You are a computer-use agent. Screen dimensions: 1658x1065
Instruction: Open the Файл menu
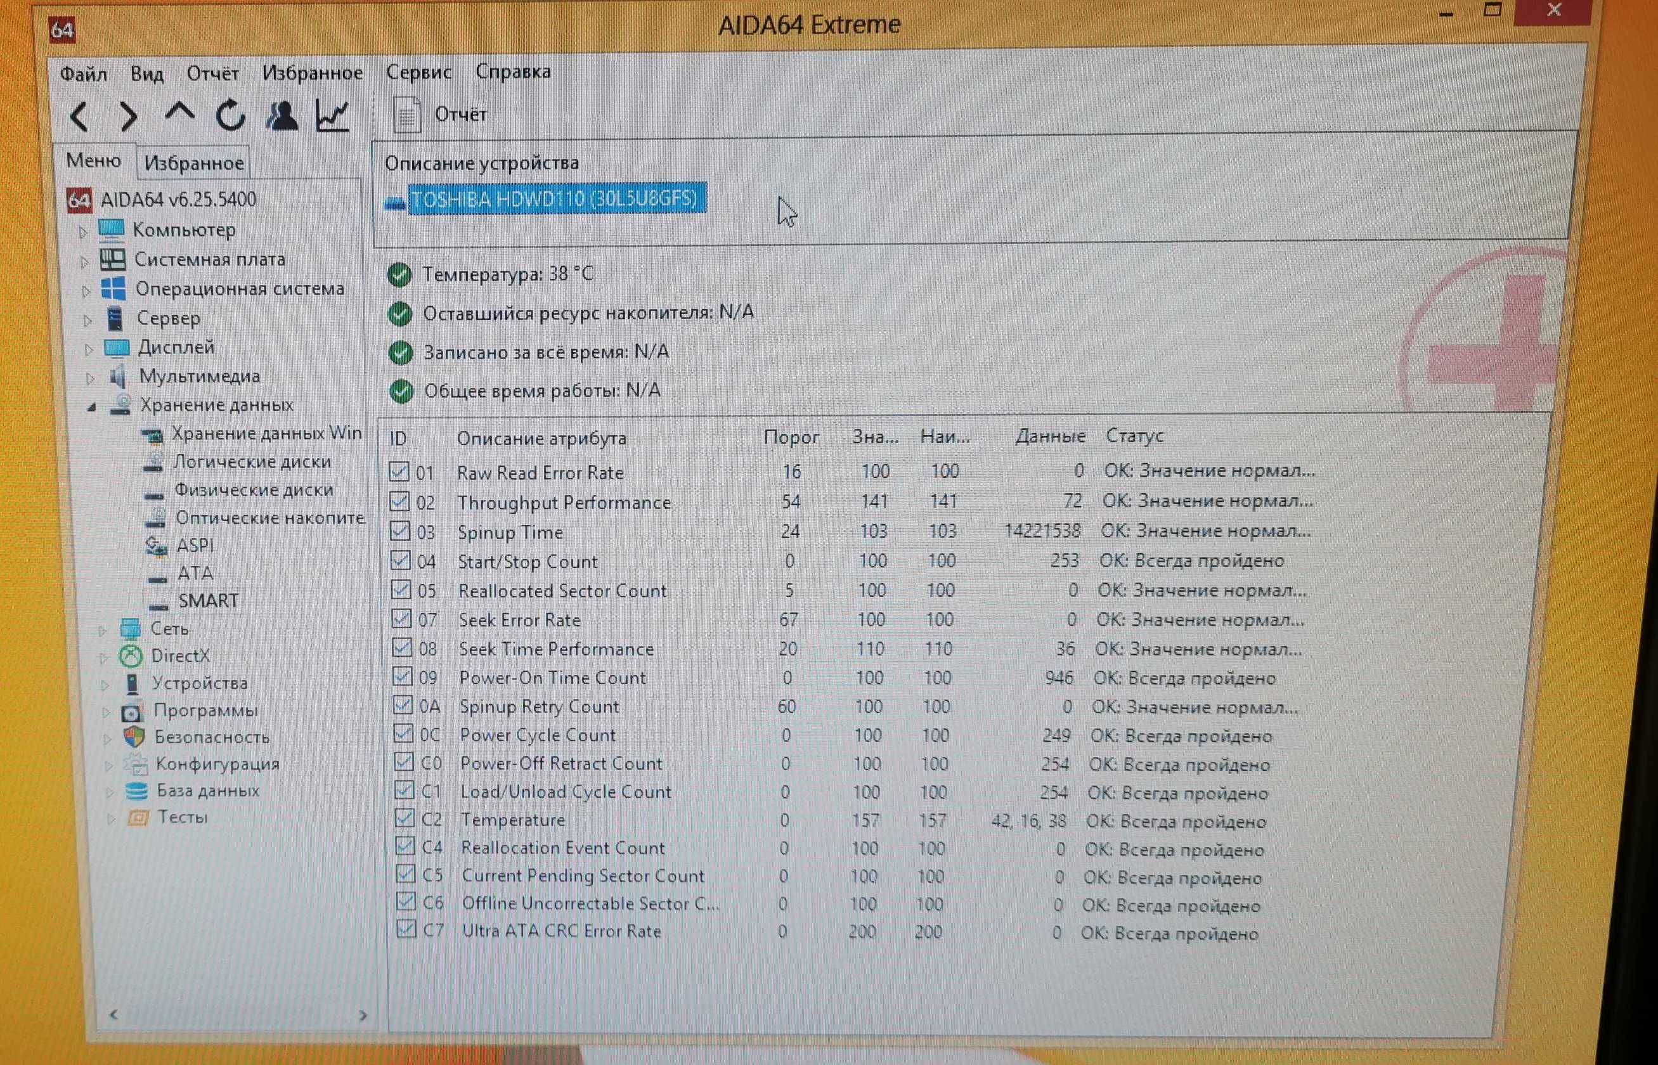point(83,74)
